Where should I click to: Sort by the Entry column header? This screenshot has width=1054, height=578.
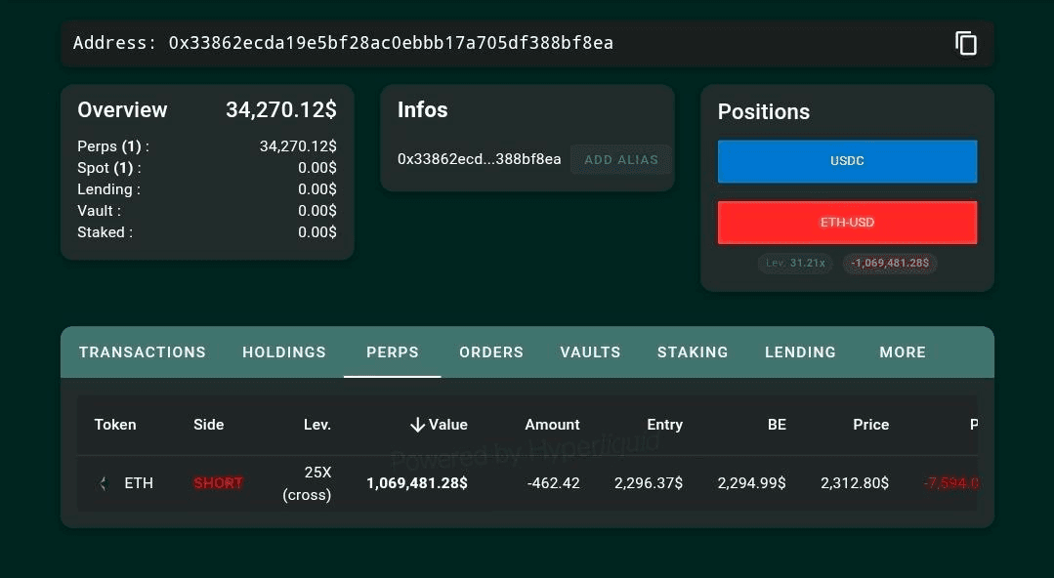pos(664,425)
